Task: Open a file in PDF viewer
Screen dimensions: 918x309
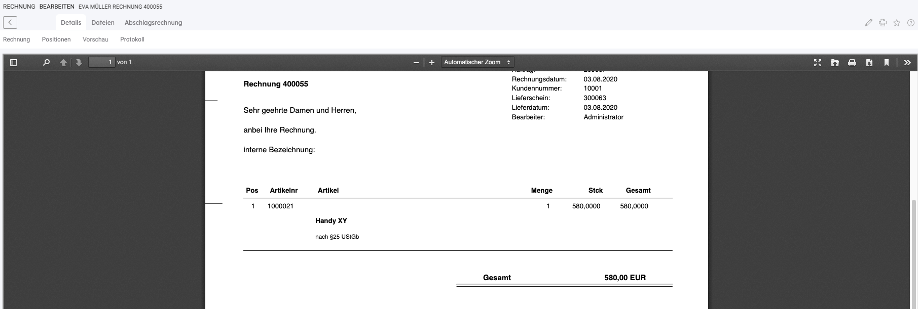Action: tap(835, 63)
